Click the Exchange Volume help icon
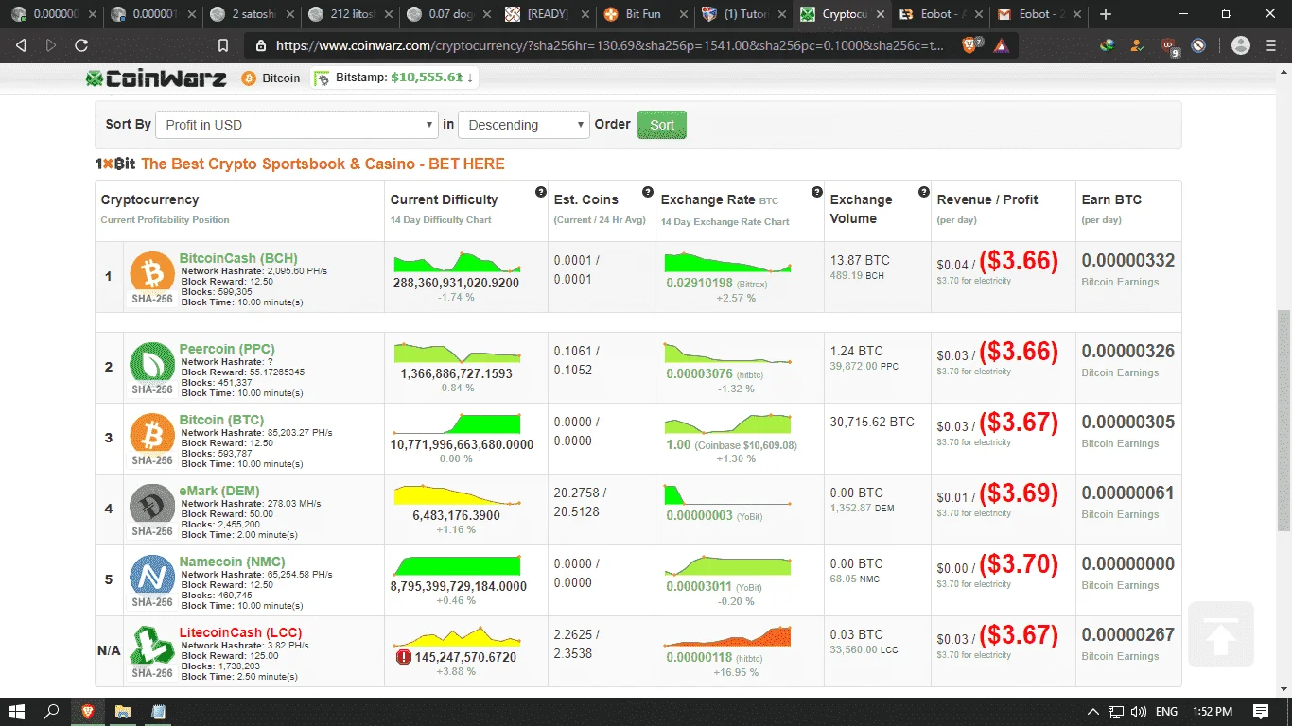 pyautogui.click(x=924, y=192)
